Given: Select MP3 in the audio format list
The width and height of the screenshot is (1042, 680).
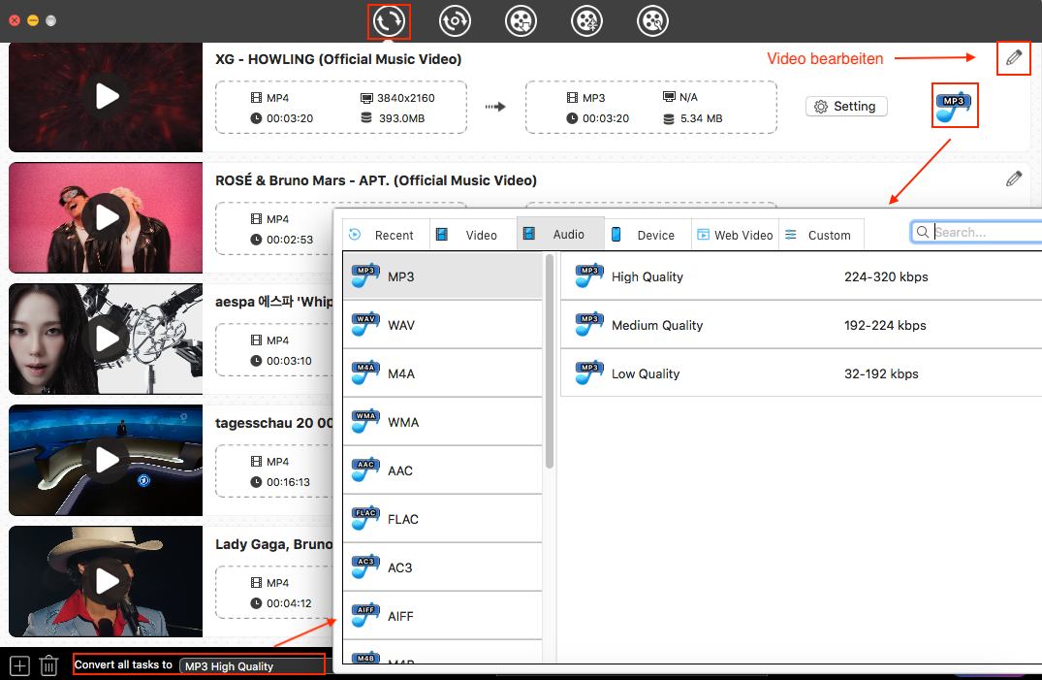Looking at the screenshot, I should [x=443, y=276].
